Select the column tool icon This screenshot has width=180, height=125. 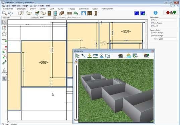96,13
